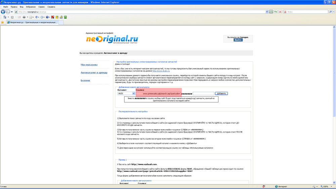Click the green device toolbar icon
The width and height of the screenshot is (336, 189).
(x=66, y=17)
